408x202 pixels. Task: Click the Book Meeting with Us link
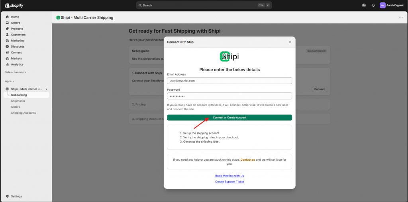pos(229,176)
